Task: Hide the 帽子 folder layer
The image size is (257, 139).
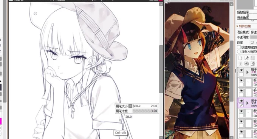Action: [241, 70]
